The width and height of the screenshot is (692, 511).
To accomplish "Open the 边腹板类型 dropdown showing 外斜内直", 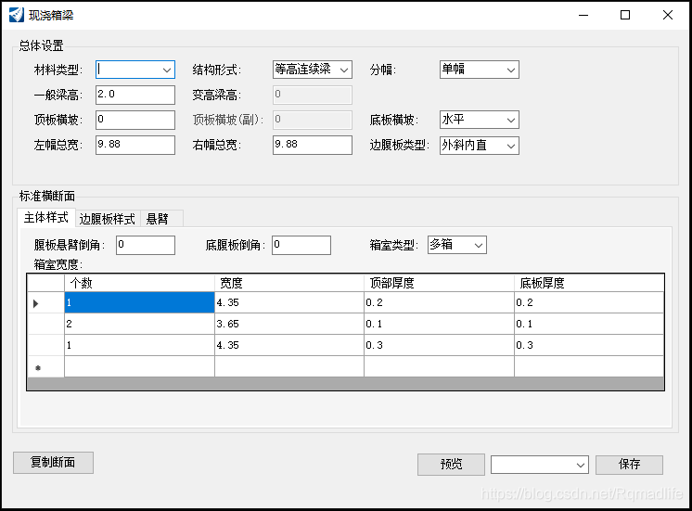I will (480, 146).
